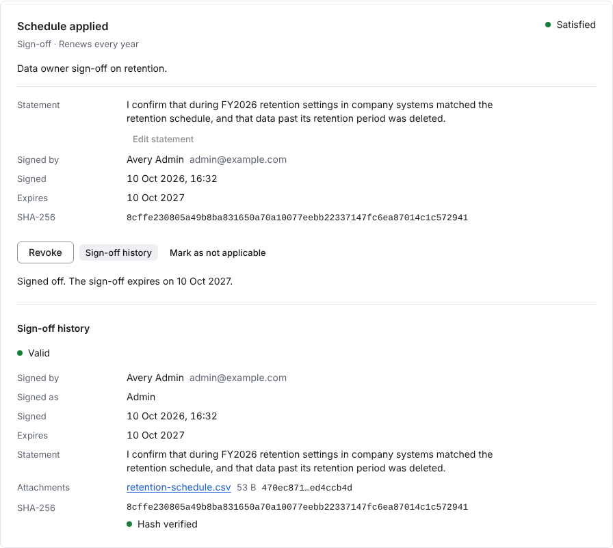Click the Signed as Admin value
The height and width of the screenshot is (548, 613).
(141, 397)
